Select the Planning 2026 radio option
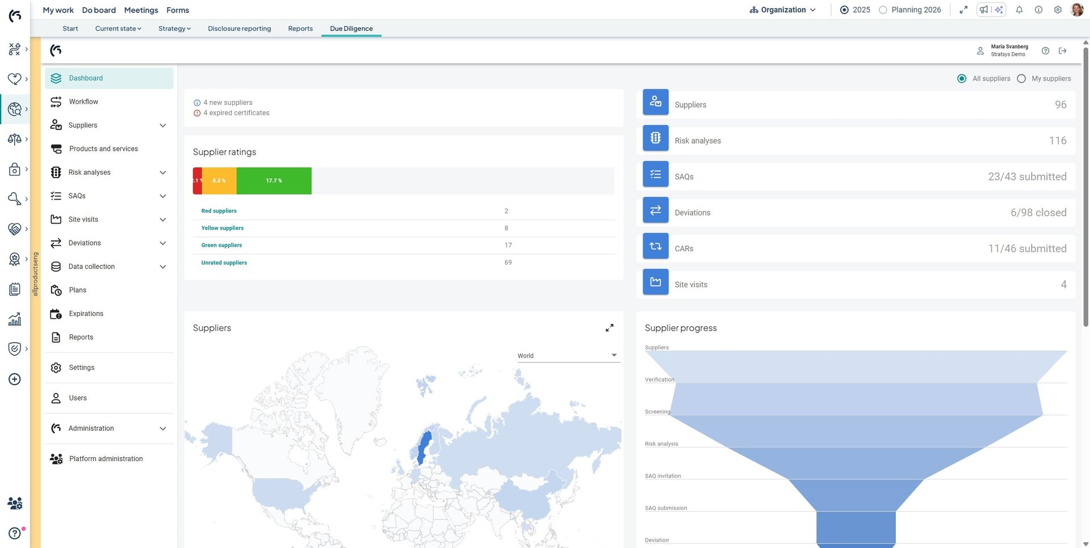 (883, 10)
